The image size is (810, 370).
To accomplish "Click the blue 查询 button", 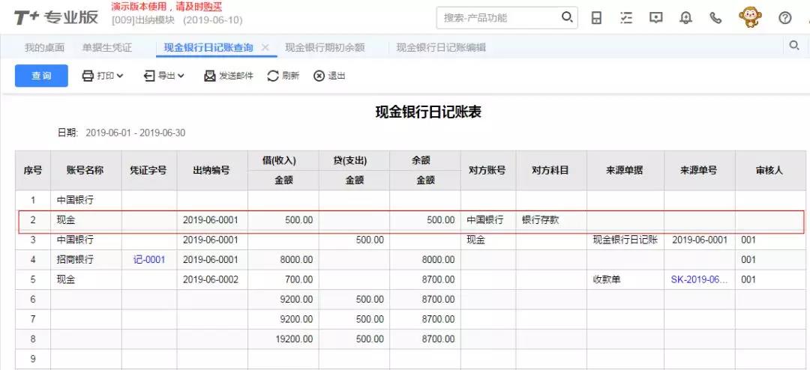I will [x=41, y=76].
